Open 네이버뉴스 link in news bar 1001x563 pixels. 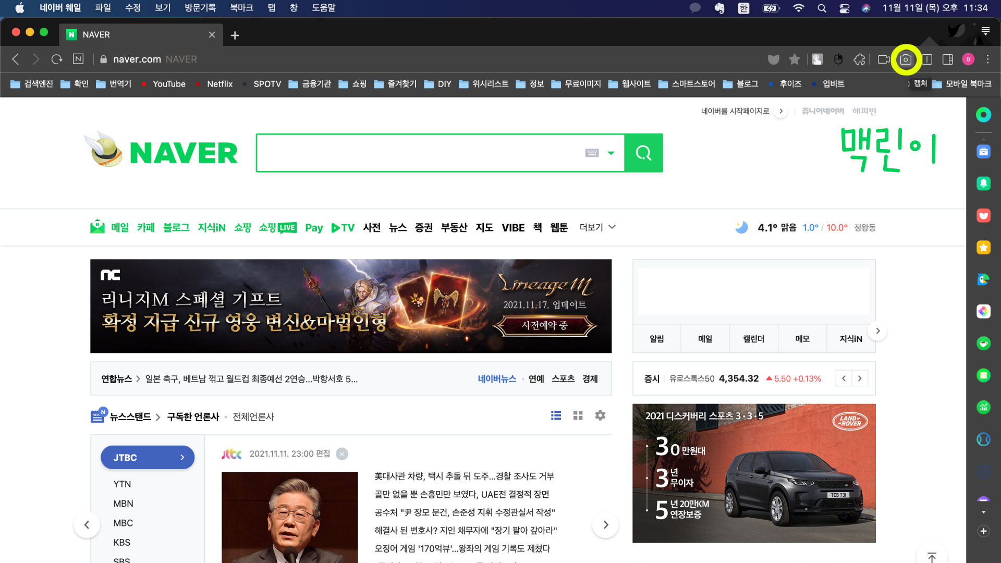point(497,379)
